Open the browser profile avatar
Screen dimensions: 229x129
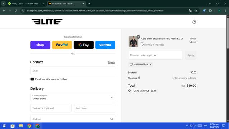pos(219,11)
